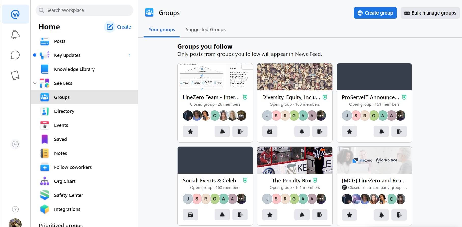Collapse sidebar with the left arrow button
The height and width of the screenshot is (227, 462).
[x=15, y=144]
